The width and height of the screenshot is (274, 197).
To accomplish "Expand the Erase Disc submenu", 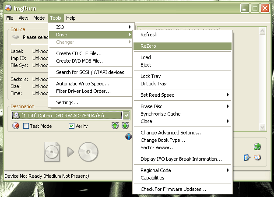I will [x=183, y=106].
